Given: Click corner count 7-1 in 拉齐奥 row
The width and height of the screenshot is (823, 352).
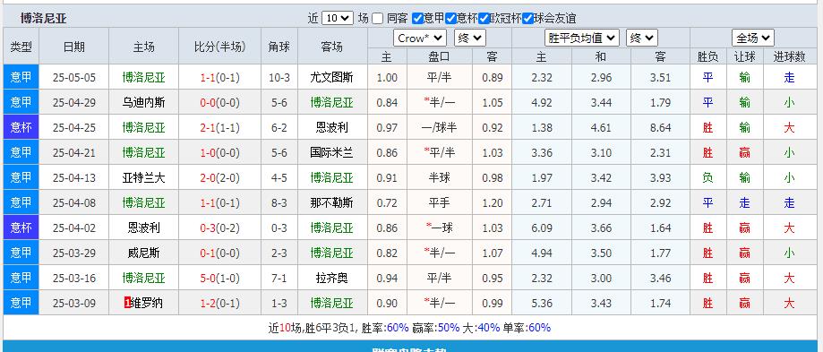Looking at the screenshot, I should click(279, 278).
